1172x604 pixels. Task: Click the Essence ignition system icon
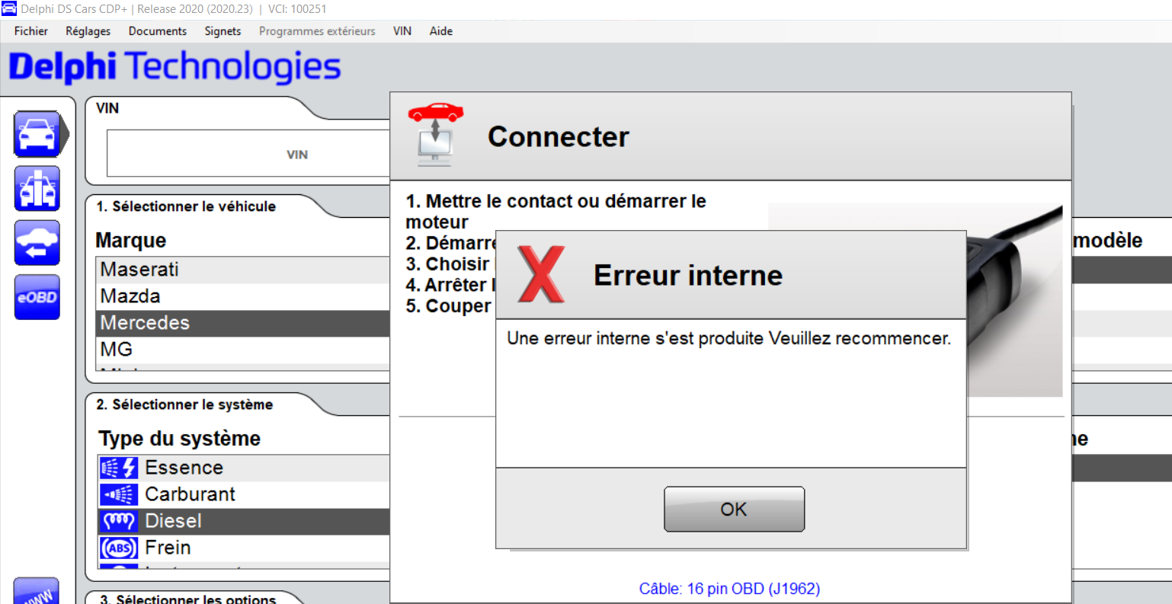pos(119,468)
